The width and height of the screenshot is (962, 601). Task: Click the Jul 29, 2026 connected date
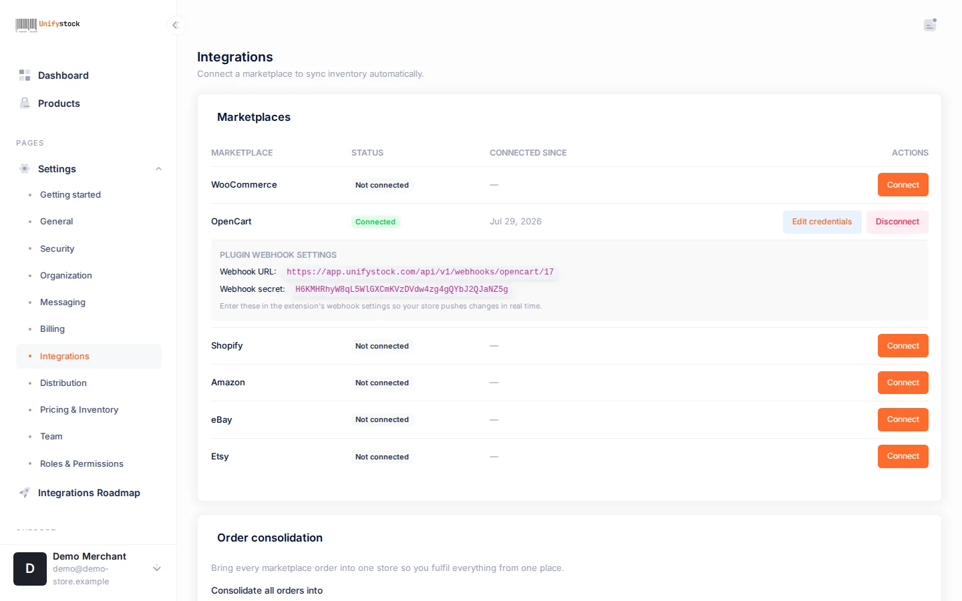[x=516, y=222]
